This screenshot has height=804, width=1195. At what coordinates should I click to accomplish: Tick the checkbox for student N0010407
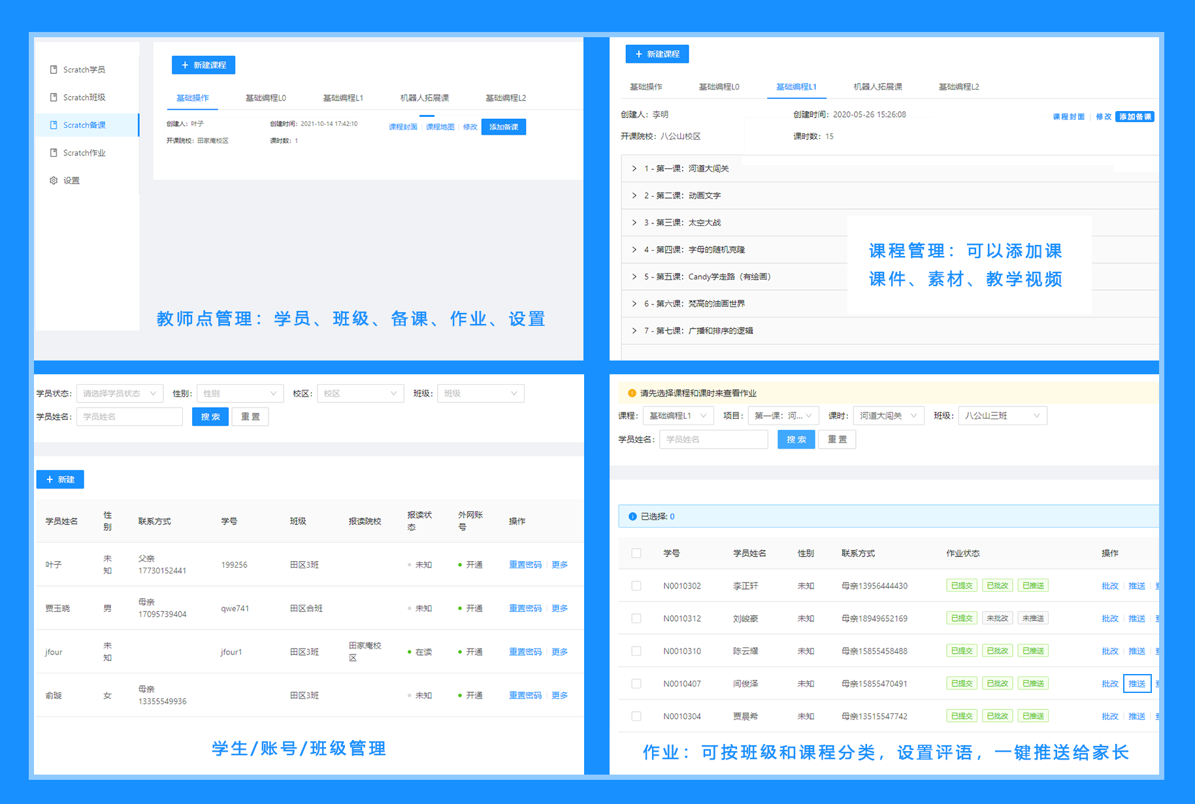tap(636, 684)
